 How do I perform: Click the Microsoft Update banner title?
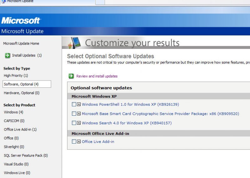(22, 31)
